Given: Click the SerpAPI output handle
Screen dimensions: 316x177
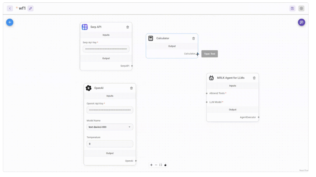Looking at the screenshot, I should pos(132,66).
